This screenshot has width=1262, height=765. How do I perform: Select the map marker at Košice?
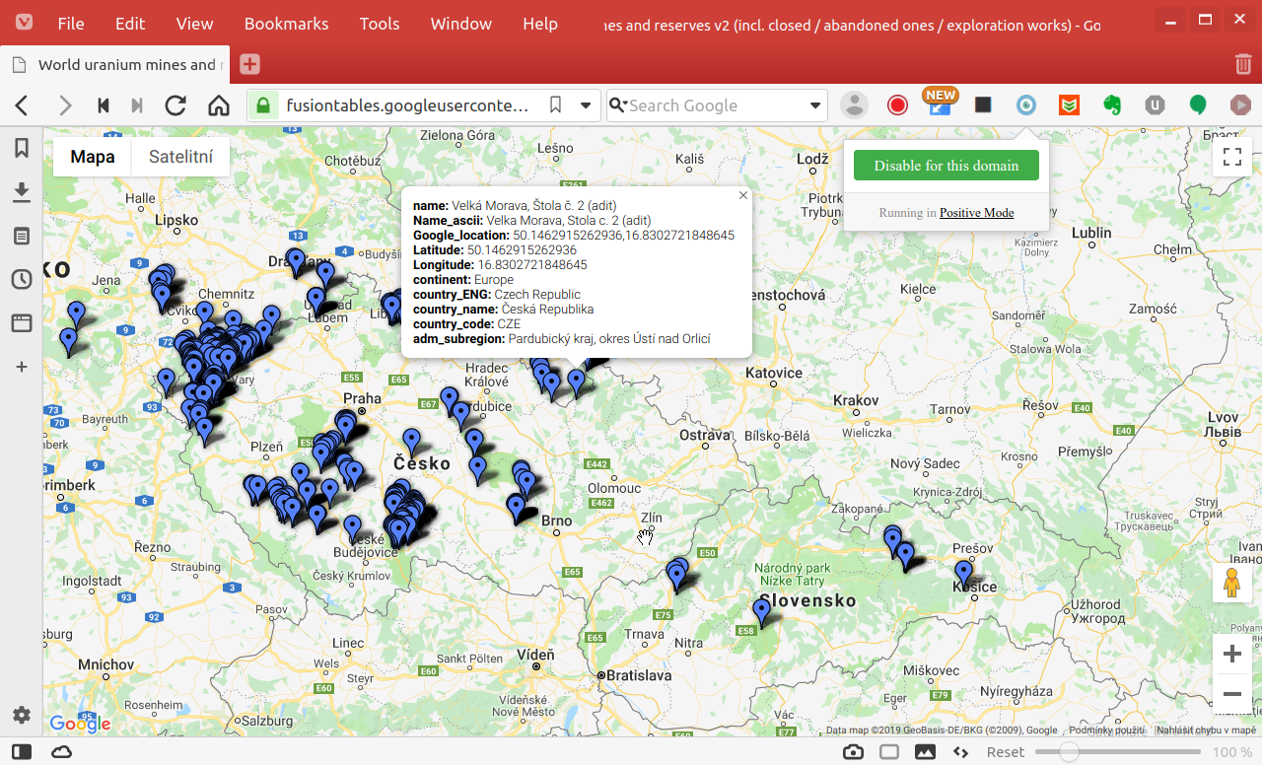[963, 573]
